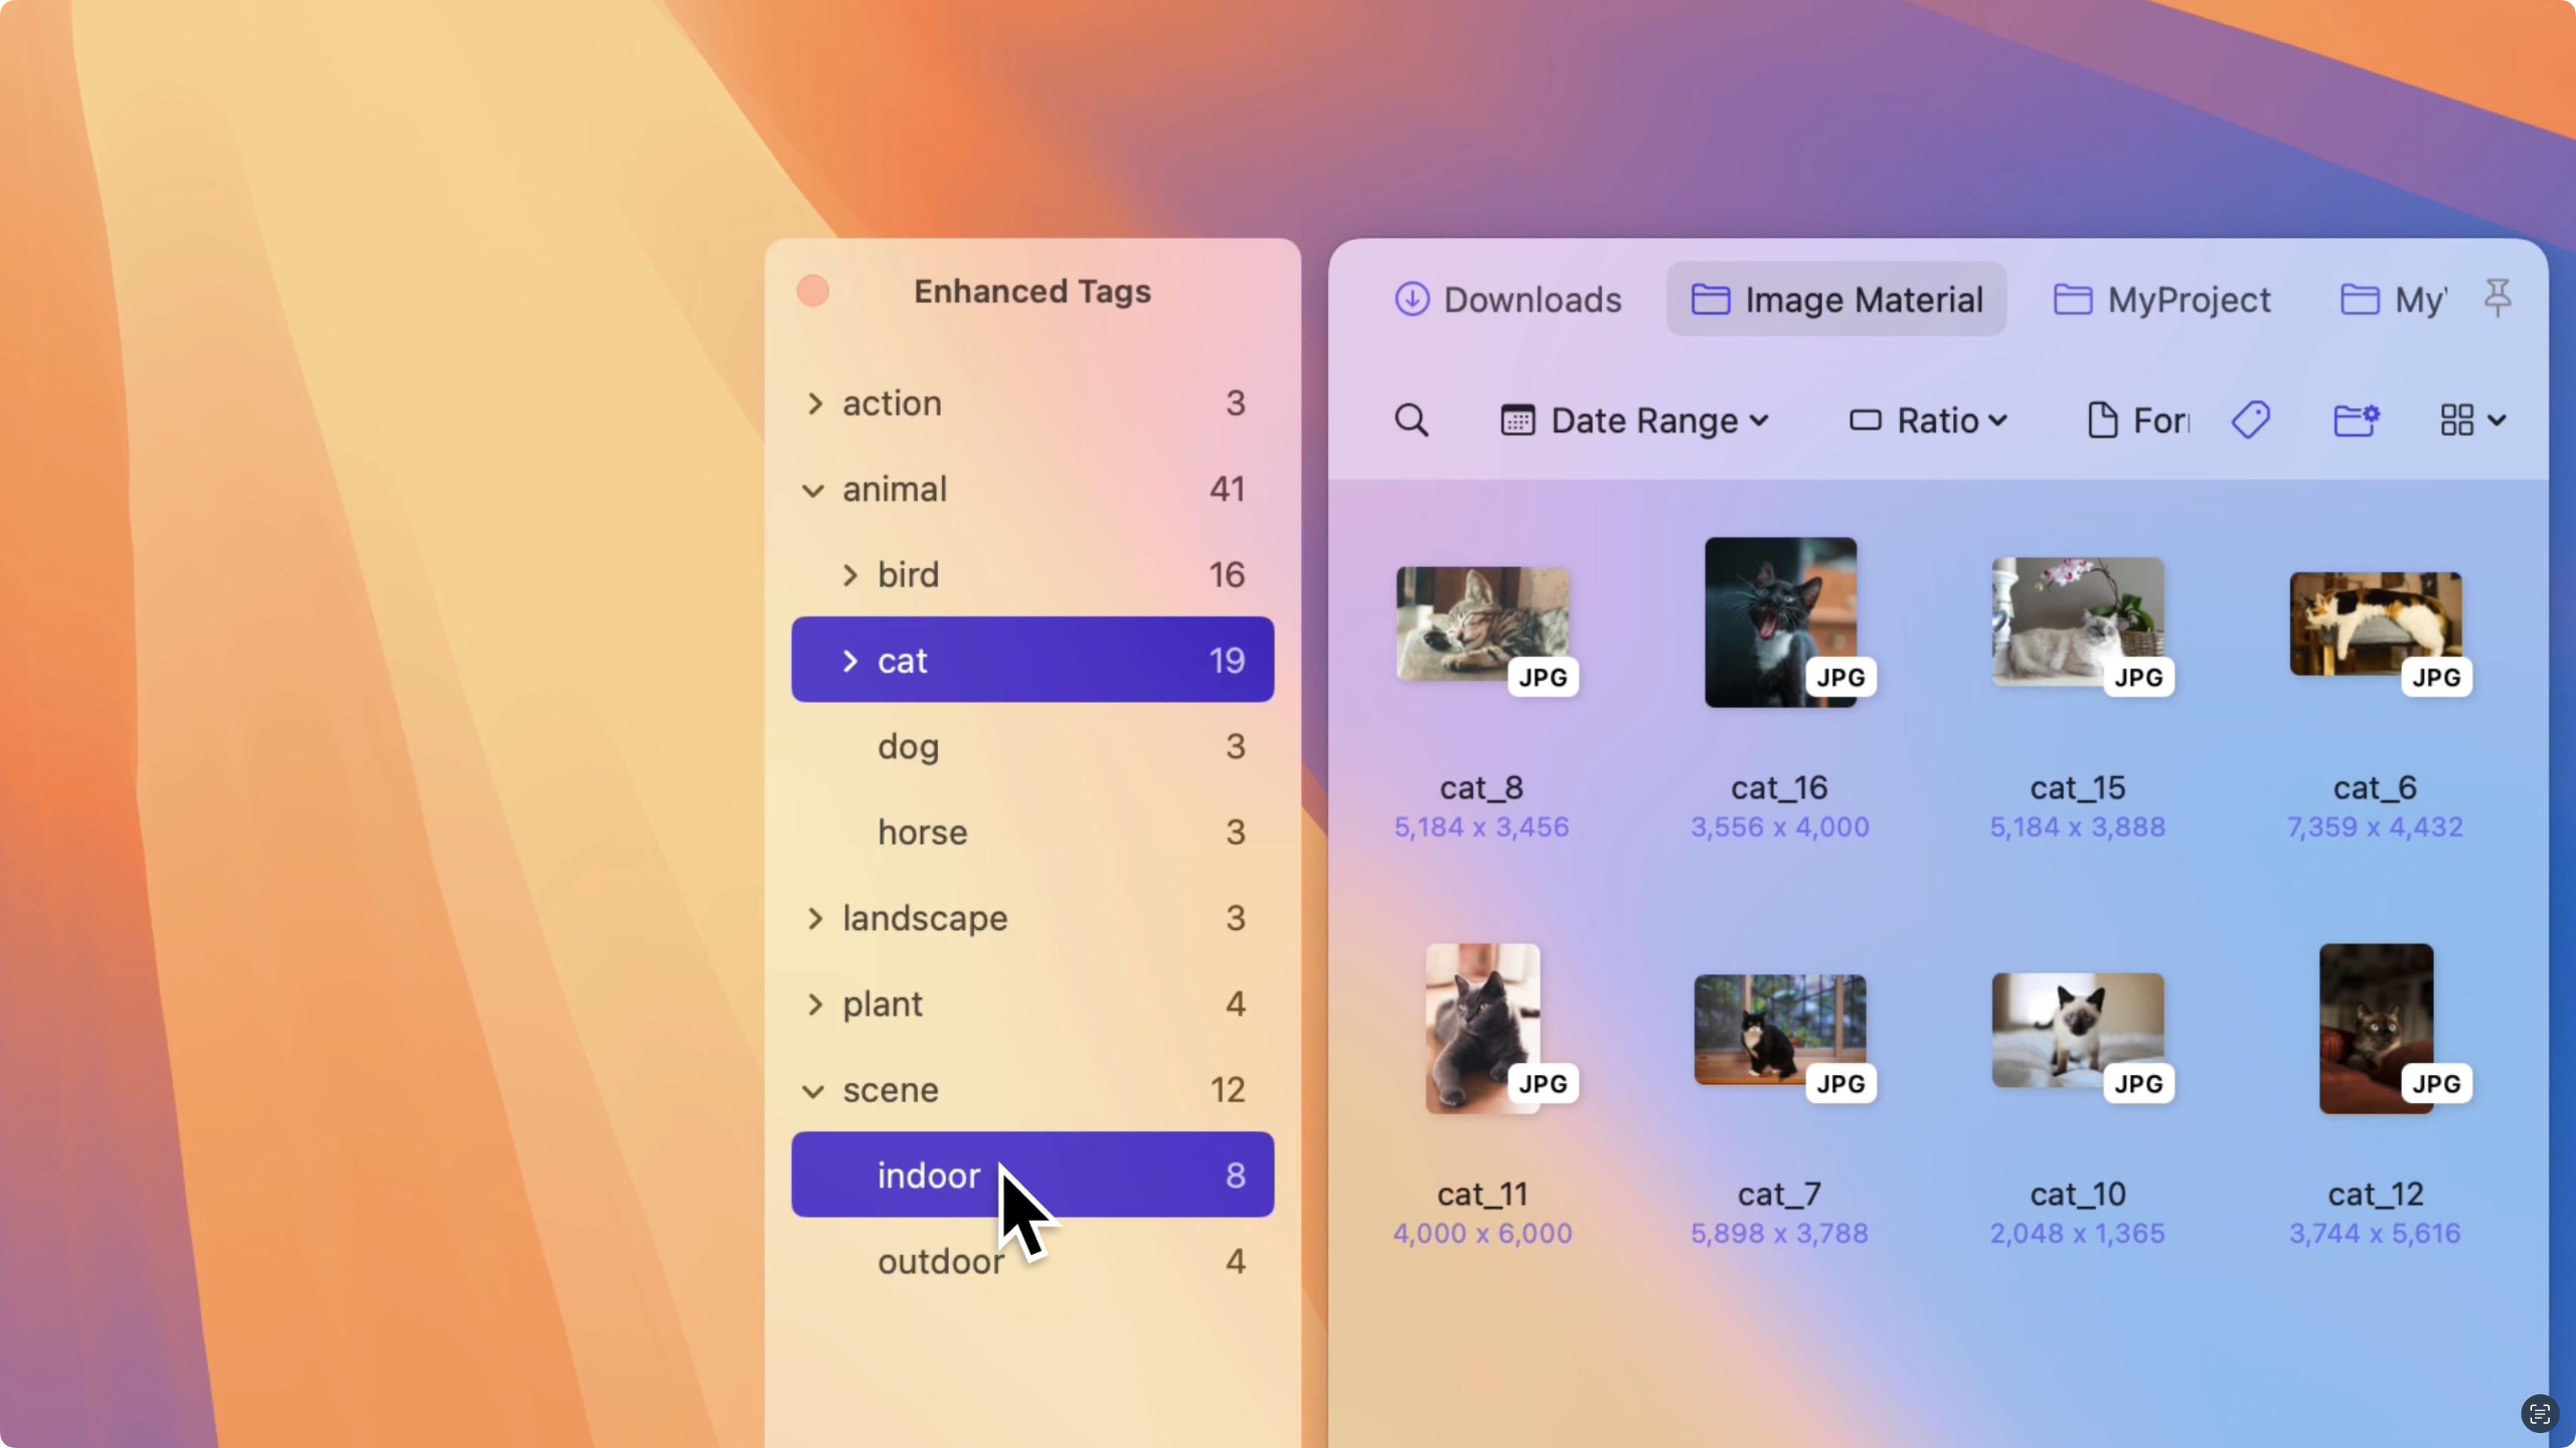Deselect the cat tag in sidebar
Screen dimensions: 2576x1448
1032,659
